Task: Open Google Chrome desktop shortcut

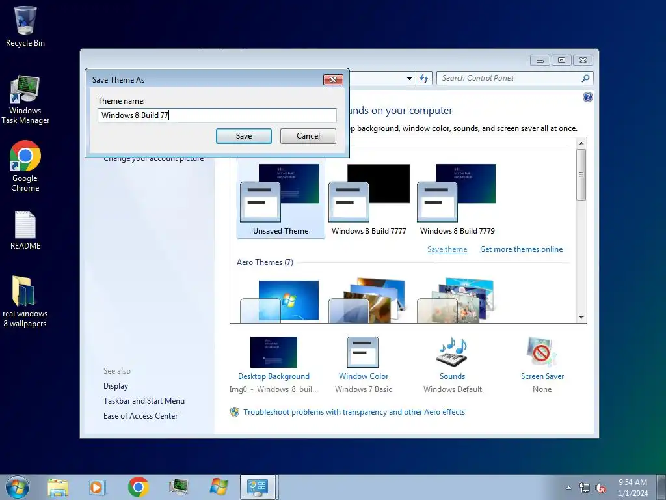Action: 25,166
